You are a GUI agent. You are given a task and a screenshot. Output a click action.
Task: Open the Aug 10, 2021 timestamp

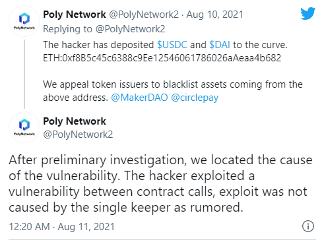coord(215,15)
